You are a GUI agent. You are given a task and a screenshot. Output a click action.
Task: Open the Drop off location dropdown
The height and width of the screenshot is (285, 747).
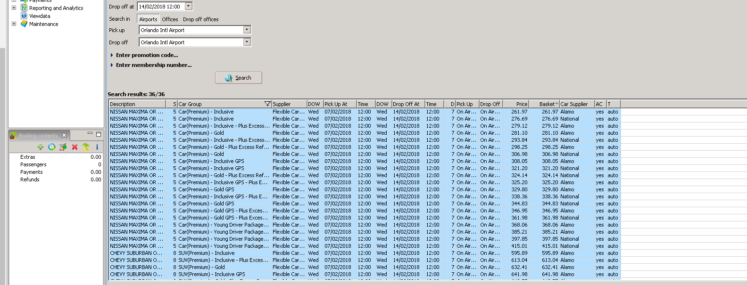[247, 42]
